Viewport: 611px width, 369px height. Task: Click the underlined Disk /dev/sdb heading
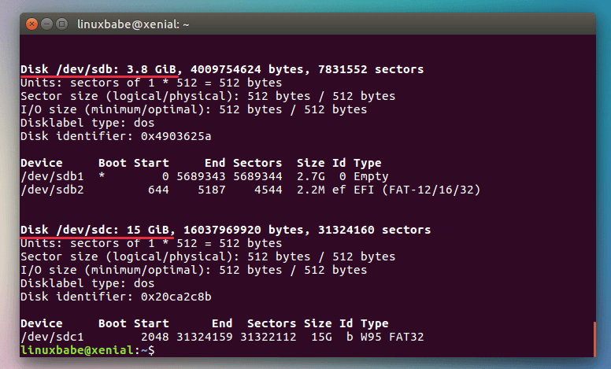click(x=94, y=69)
